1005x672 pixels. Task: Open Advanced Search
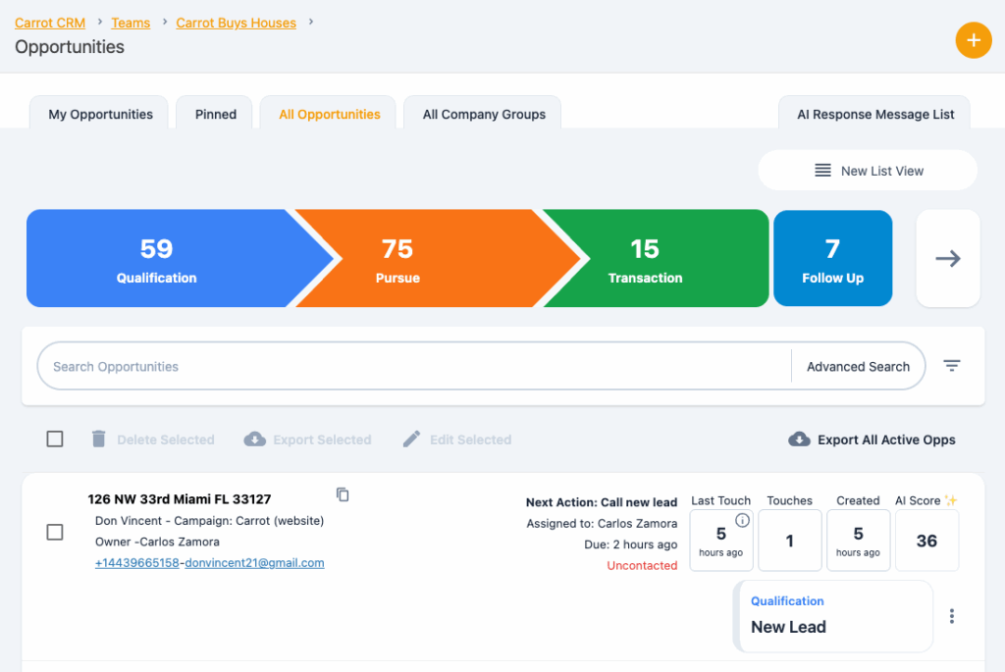(x=858, y=366)
